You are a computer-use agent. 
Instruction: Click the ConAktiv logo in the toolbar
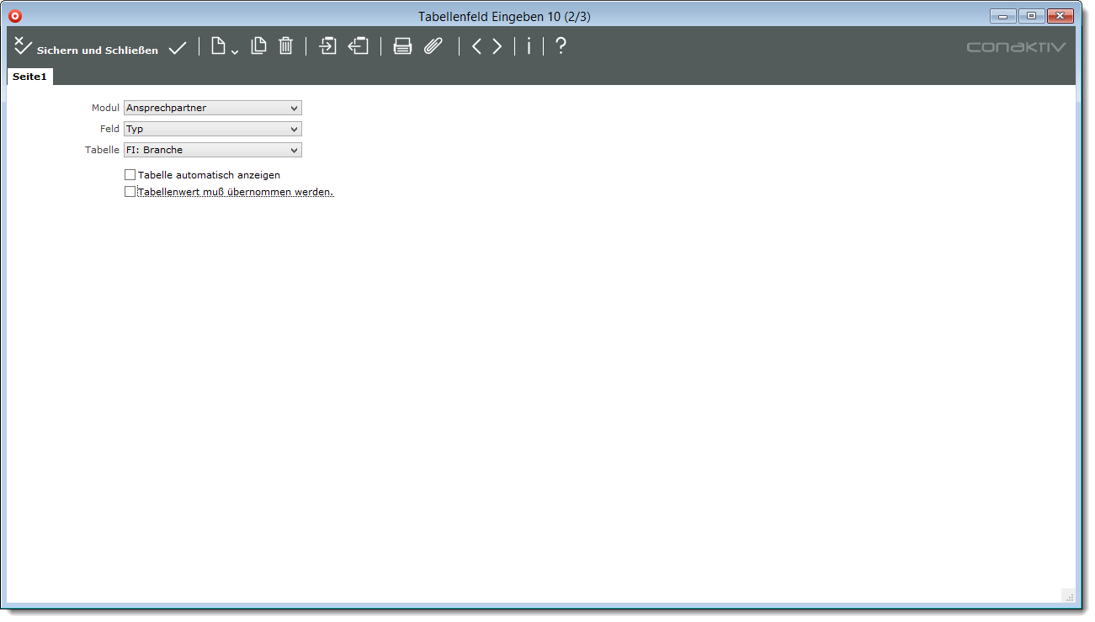(1016, 47)
